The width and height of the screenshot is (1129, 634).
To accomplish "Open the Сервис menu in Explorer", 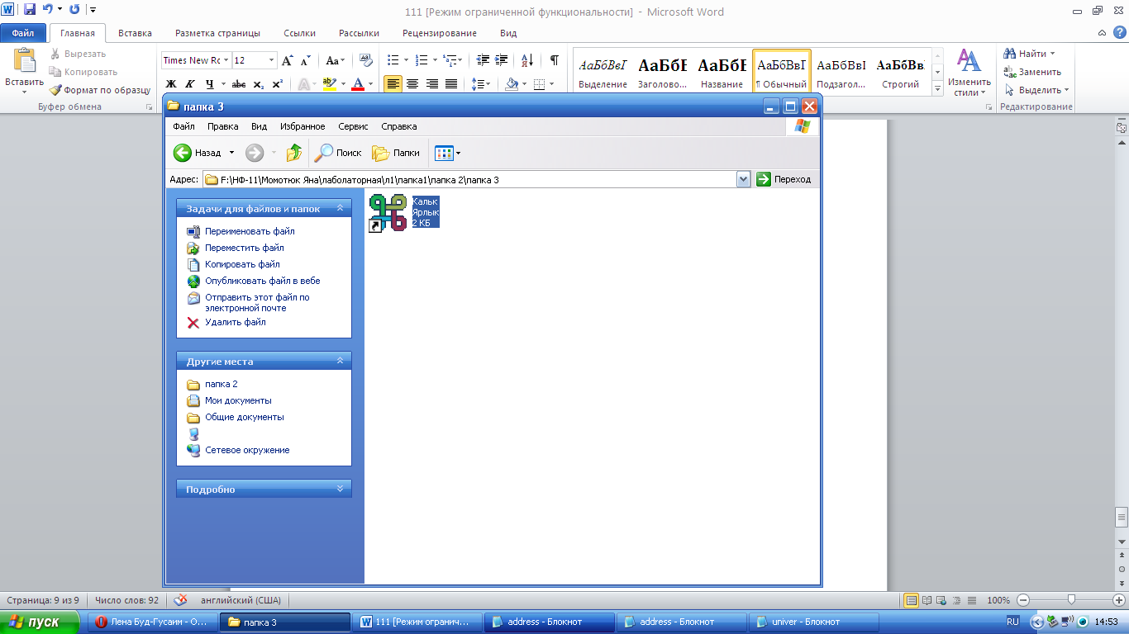I will pos(354,126).
